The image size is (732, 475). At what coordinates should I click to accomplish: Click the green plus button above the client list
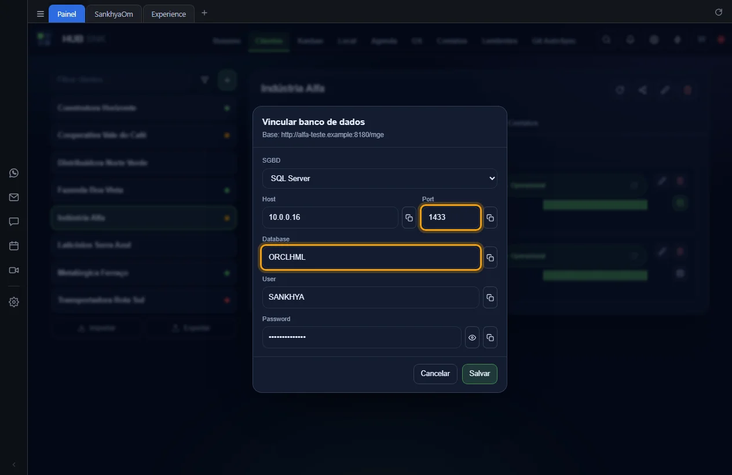tap(227, 80)
